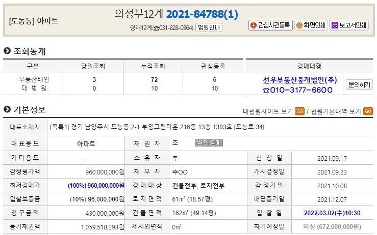377x235 pixels.
Task: Click the [도농동] 아파트 title
Action: click(x=34, y=21)
